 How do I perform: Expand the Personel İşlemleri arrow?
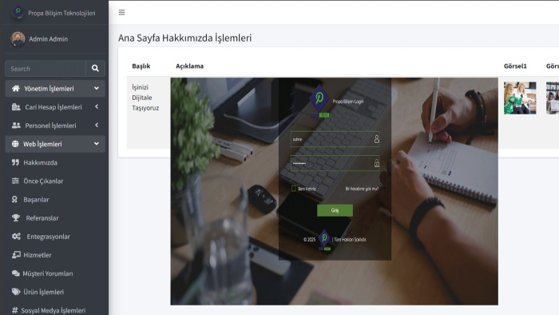click(x=97, y=126)
